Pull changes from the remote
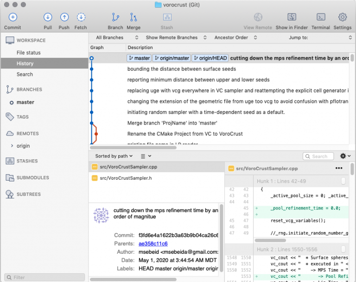The height and width of the screenshot is (282, 356). click(48, 18)
